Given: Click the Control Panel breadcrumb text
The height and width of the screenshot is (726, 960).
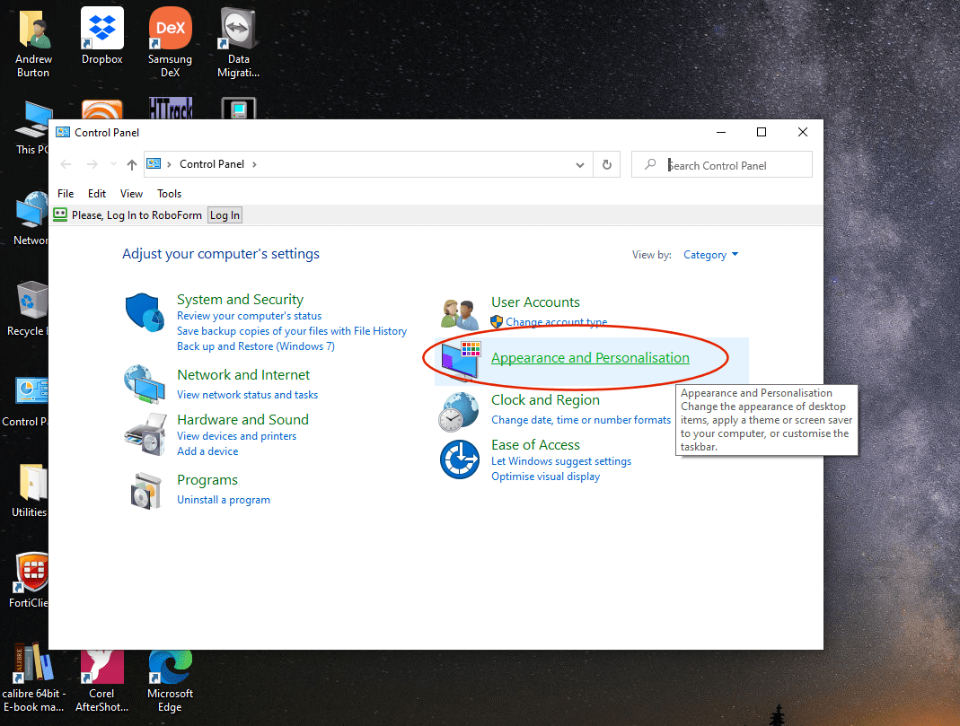Looking at the screenshot, I should tap(212, 164).
